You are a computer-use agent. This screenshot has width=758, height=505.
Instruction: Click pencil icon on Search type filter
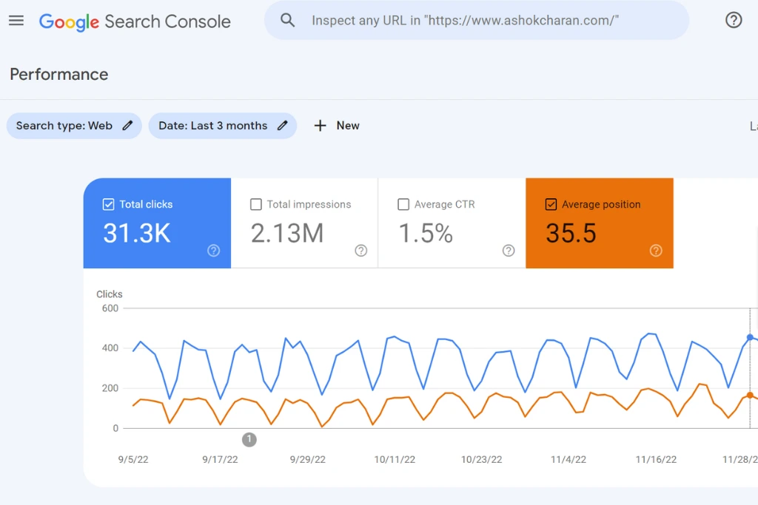coord(128,126)
